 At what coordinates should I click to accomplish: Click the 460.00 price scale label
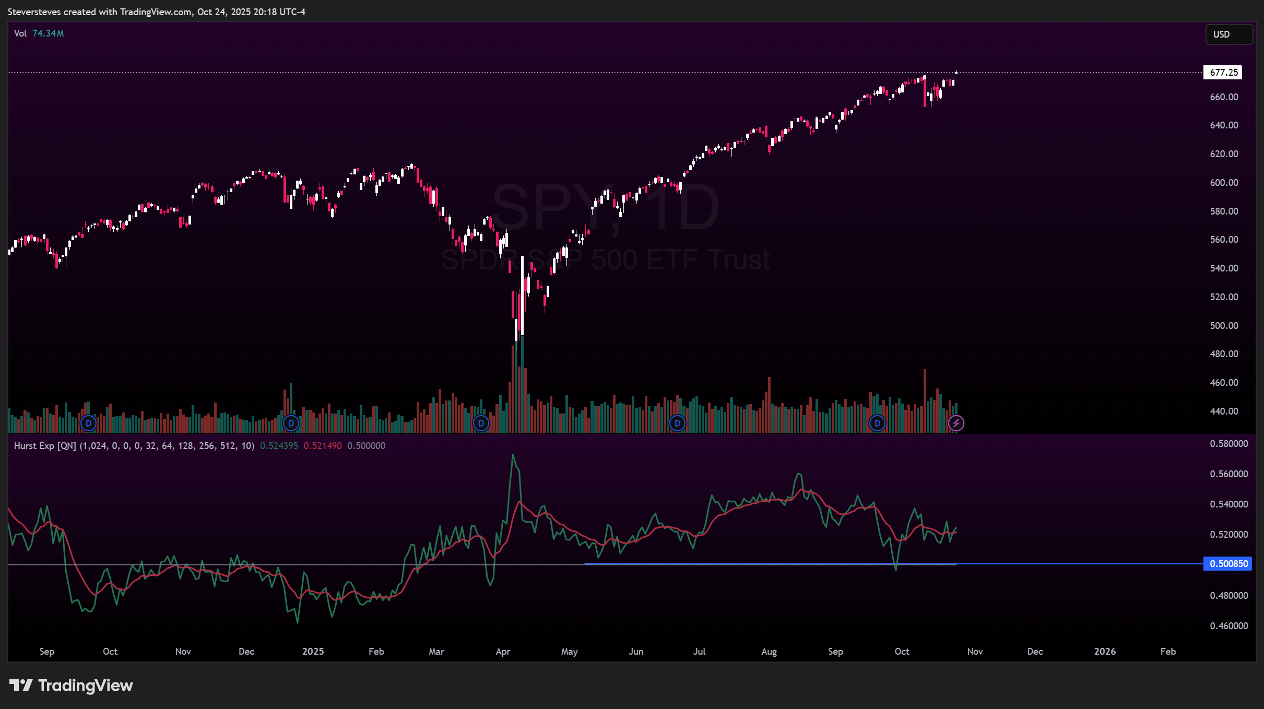[1224, 383]
